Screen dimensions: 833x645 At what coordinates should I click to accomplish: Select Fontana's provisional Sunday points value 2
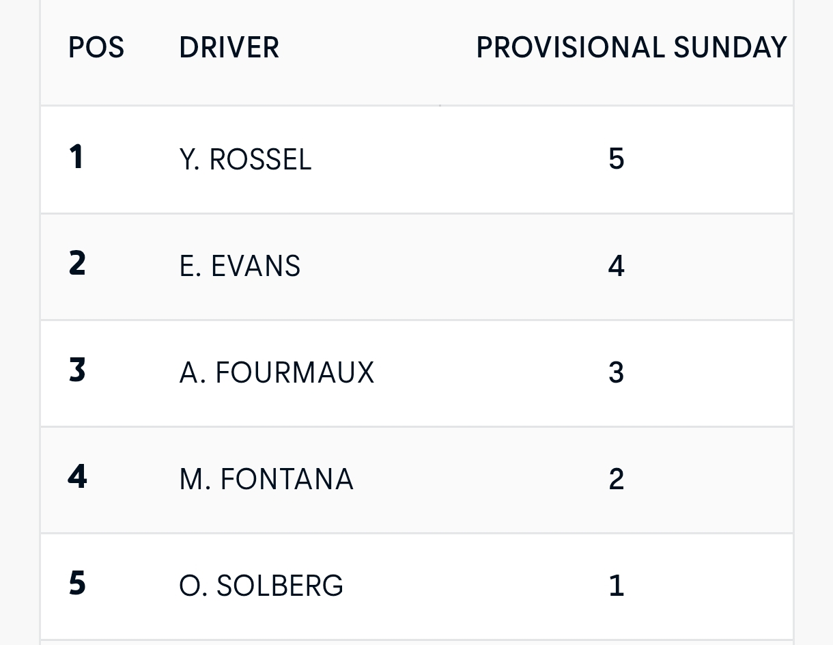pyautogui.click(x=616, y=480)
